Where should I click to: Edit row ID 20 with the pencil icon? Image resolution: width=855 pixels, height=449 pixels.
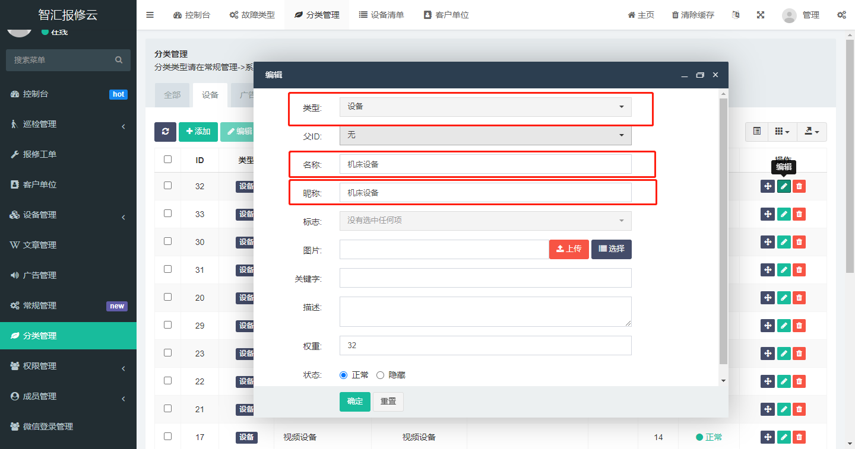(x=784, y=298)
